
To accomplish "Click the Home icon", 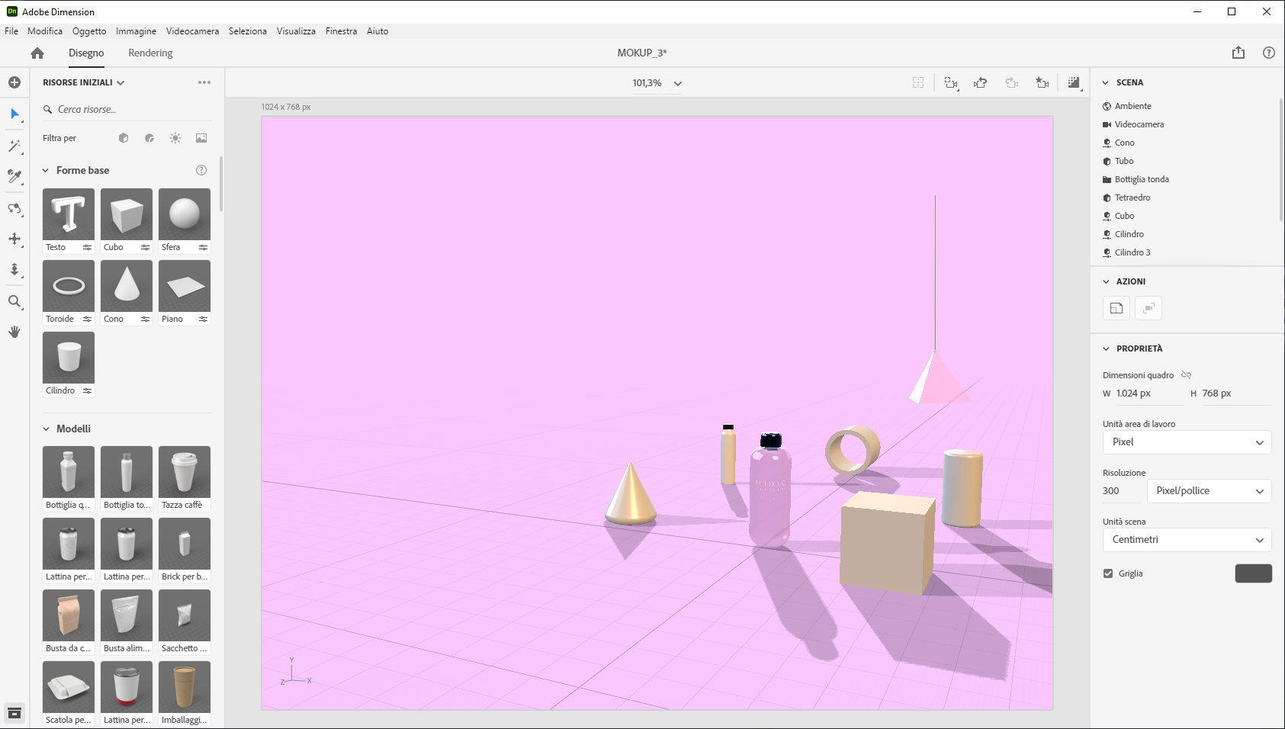I will (37, 53).
